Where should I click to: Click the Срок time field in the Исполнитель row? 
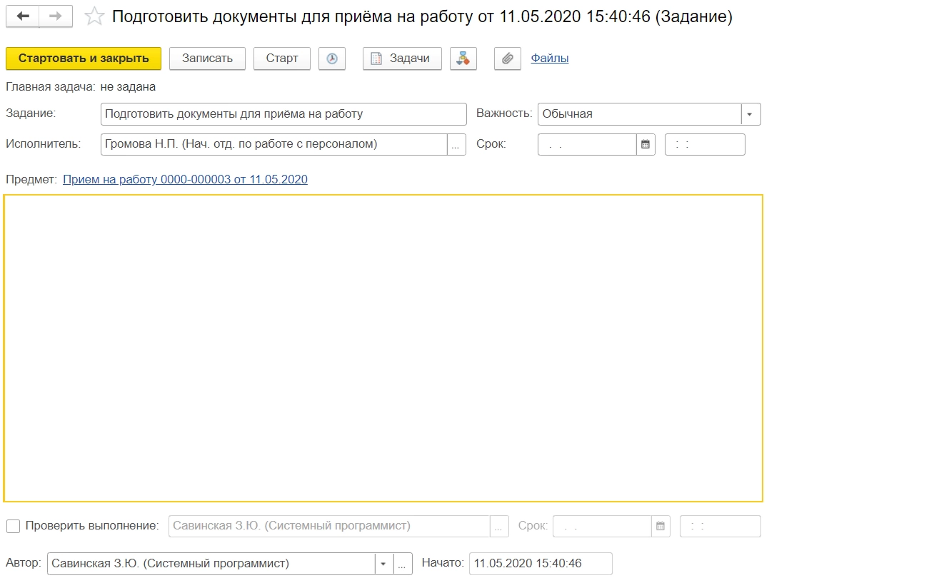click(x=705, y=144)
